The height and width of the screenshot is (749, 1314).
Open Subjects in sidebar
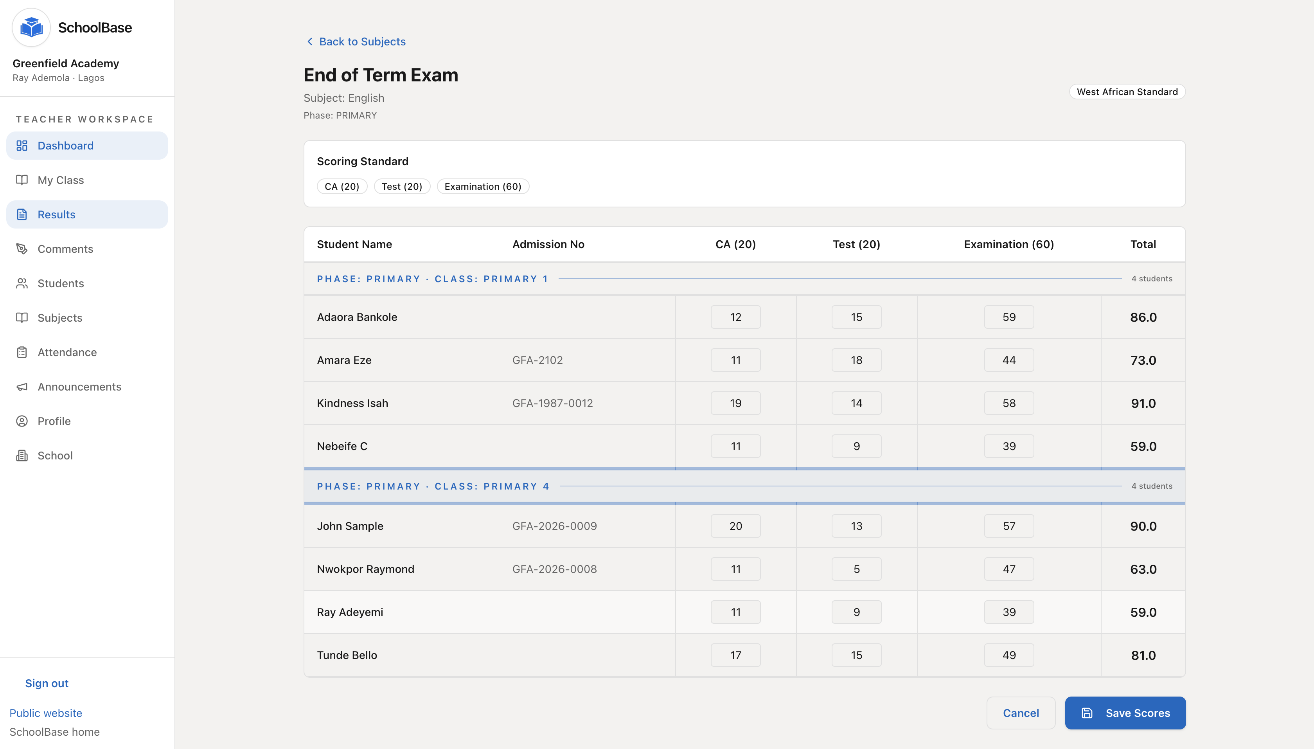(87, 318)
